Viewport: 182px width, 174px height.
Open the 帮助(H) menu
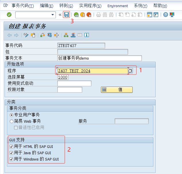(x=160, y=6)
